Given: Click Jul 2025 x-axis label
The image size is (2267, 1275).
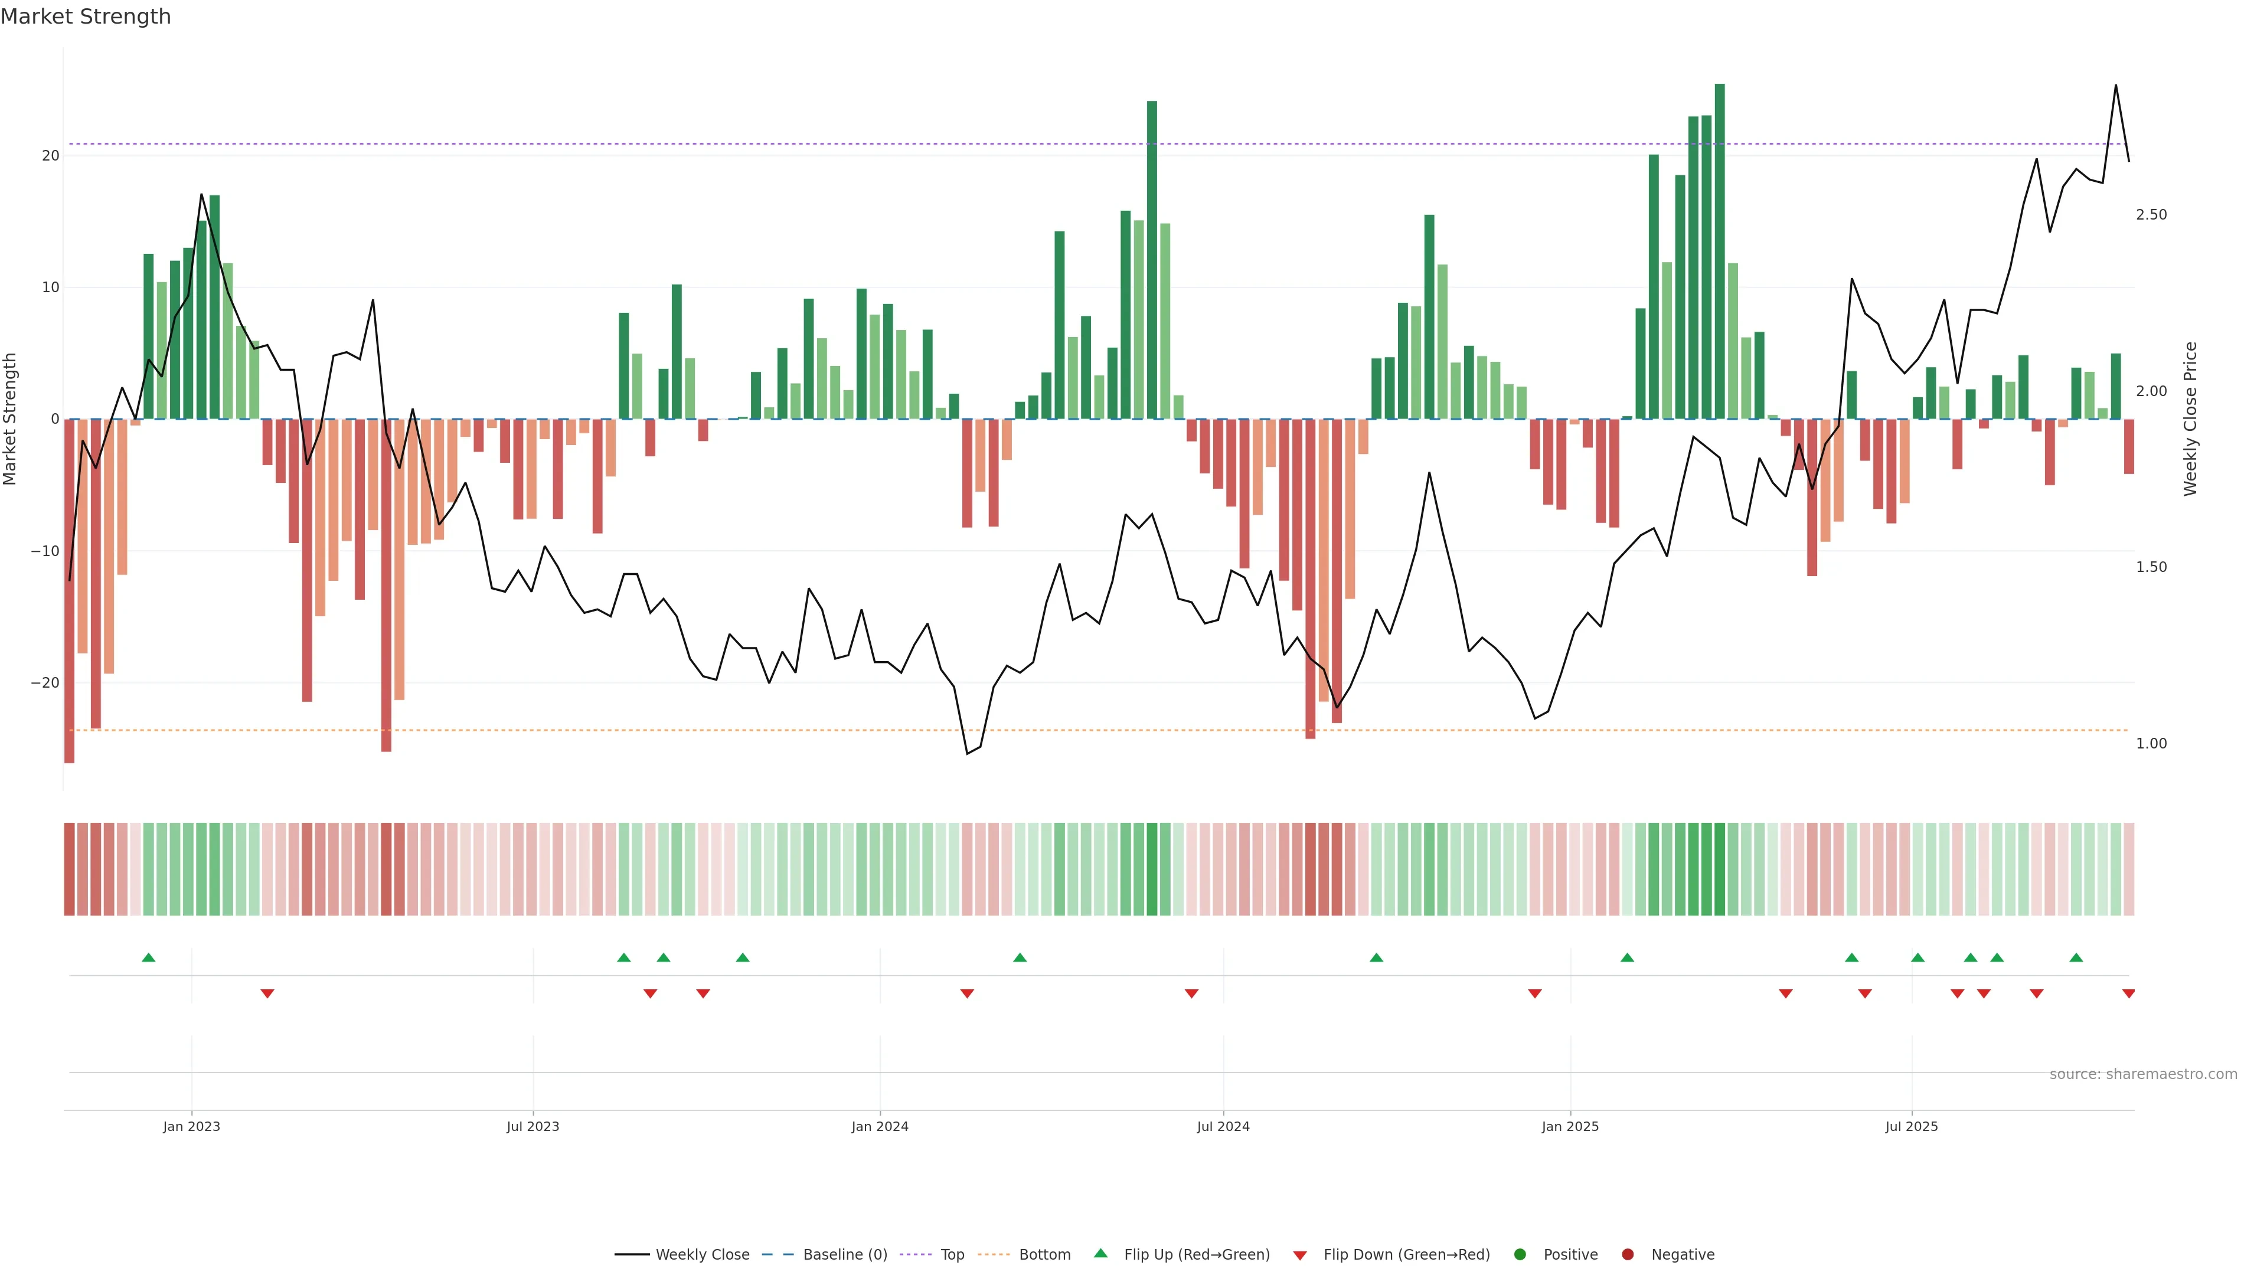Looking at the screenshot, I should tap(1910, 1126).
